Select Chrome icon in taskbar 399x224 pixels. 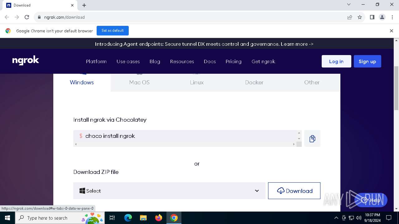[174, 218]
